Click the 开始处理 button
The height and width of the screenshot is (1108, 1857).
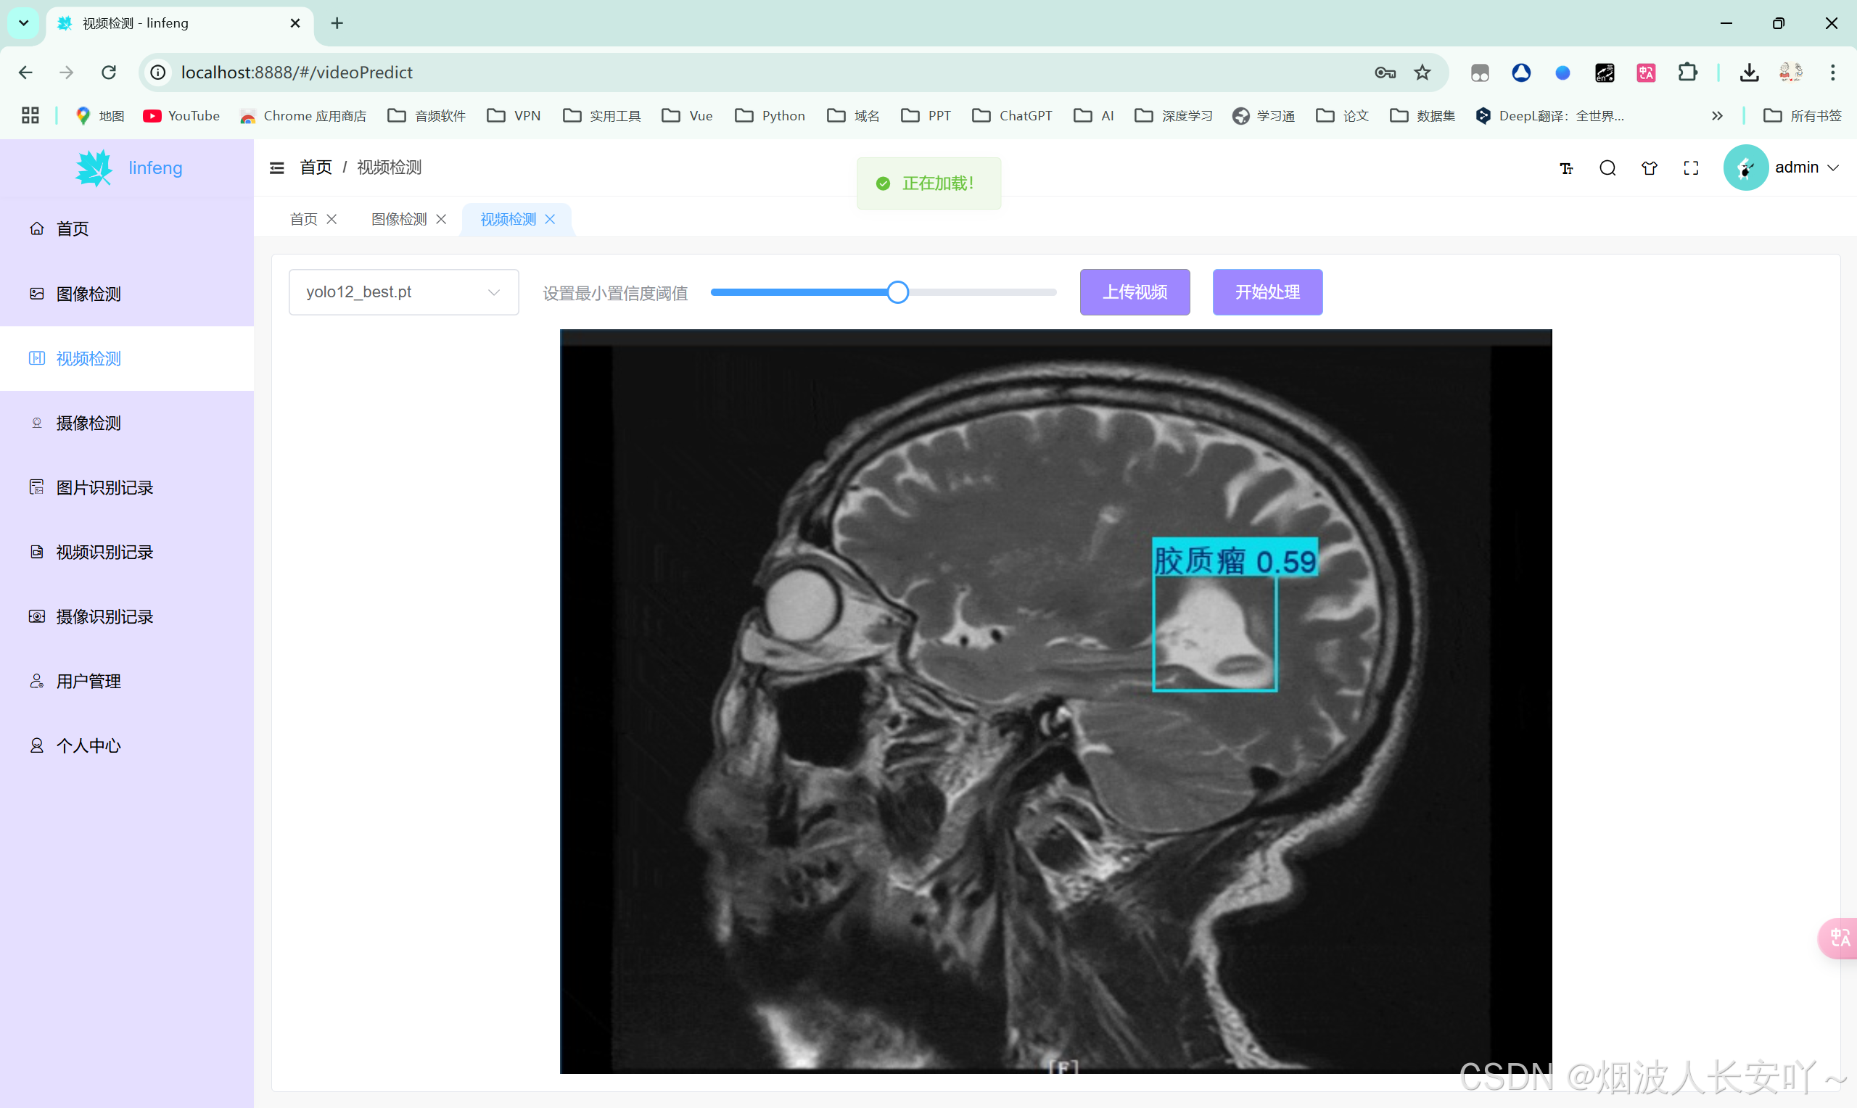(1267, 292)
